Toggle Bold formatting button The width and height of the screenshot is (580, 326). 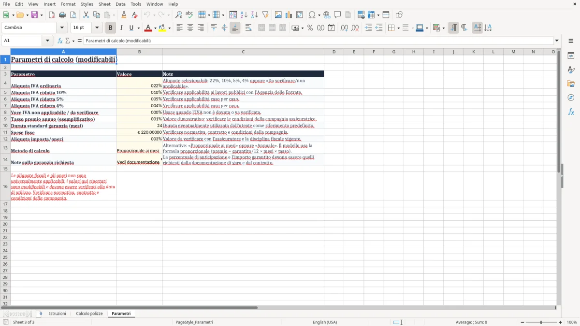coord(111,28)
